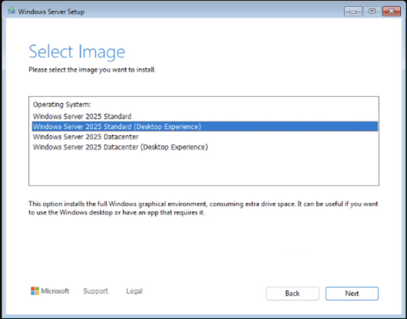Minimize the Windows Server Setup window
Image resolution: width=407 pixels, height=319 pixels.
point(353,12)
